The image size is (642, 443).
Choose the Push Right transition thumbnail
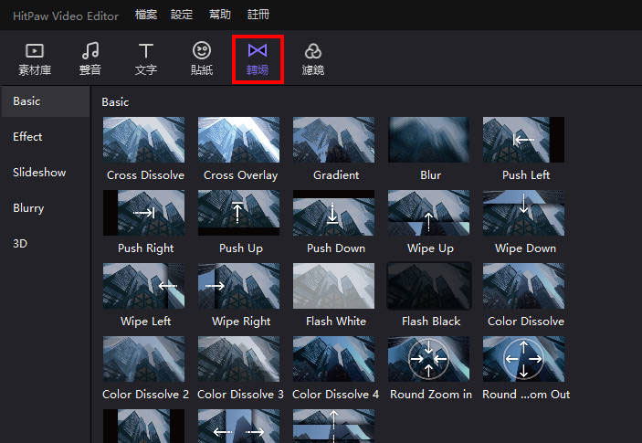pyautogui.click(x=143, y=213)
